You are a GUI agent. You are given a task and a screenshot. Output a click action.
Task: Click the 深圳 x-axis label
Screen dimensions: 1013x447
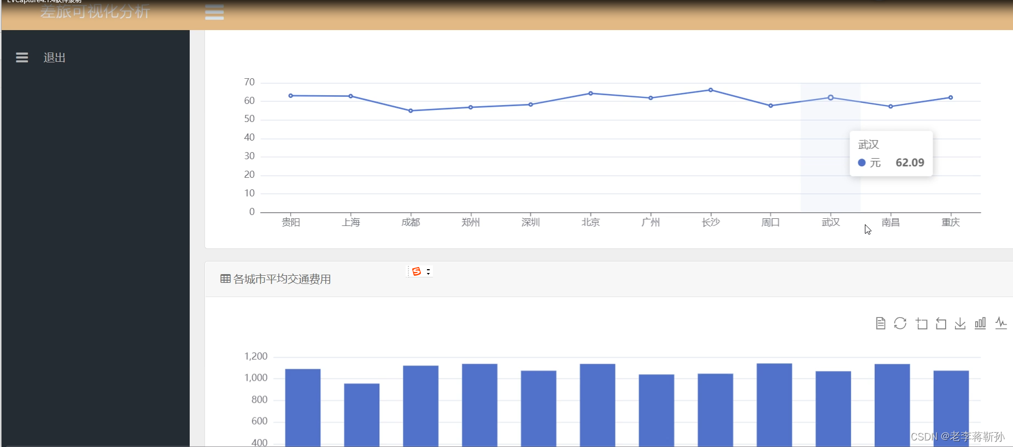[x=531, y=222]
